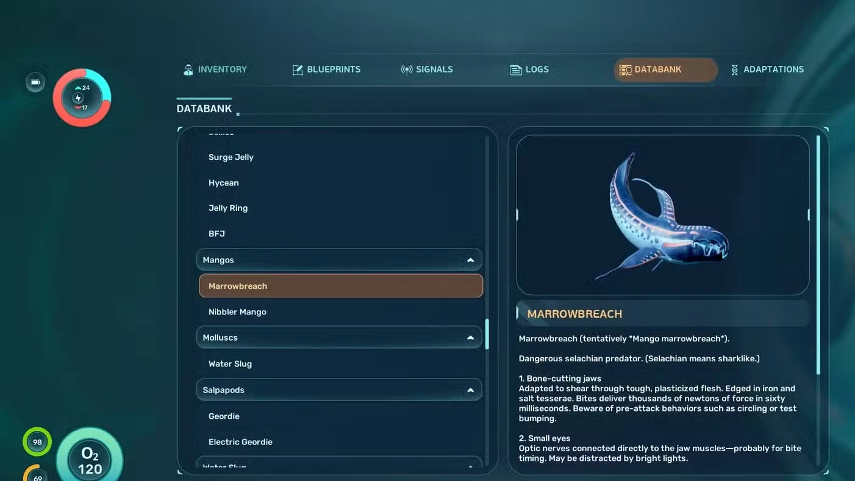Screen dimensions: 855x481
Task: Open the Signals tab
Action: click(x=427, y=70)
